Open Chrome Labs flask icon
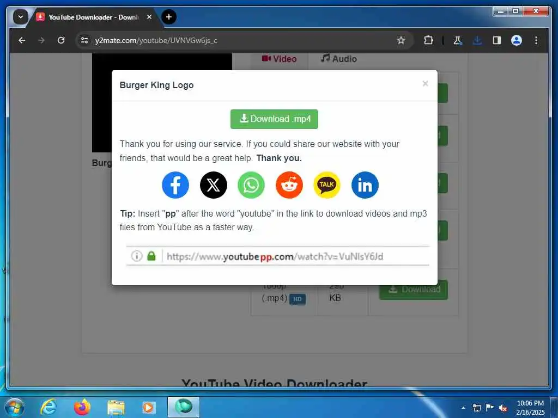This screenshot has height=418, width=558. click(x=458, y=40)
